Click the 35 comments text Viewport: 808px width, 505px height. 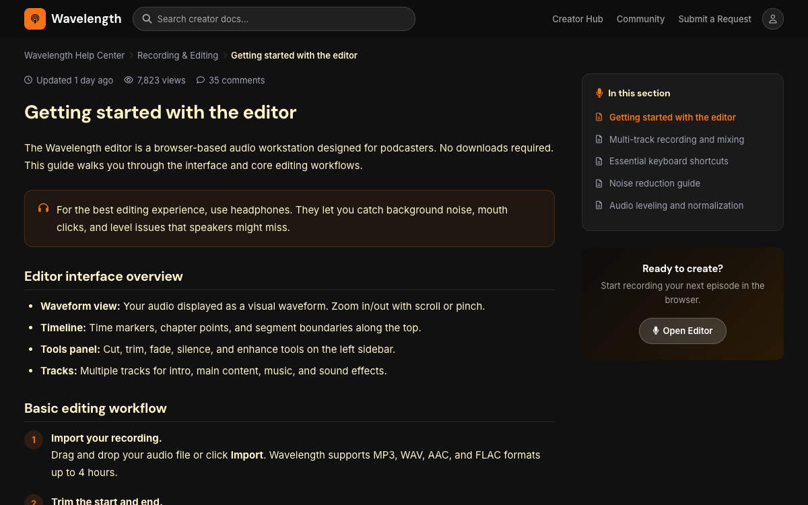click(x=236, y=80)
